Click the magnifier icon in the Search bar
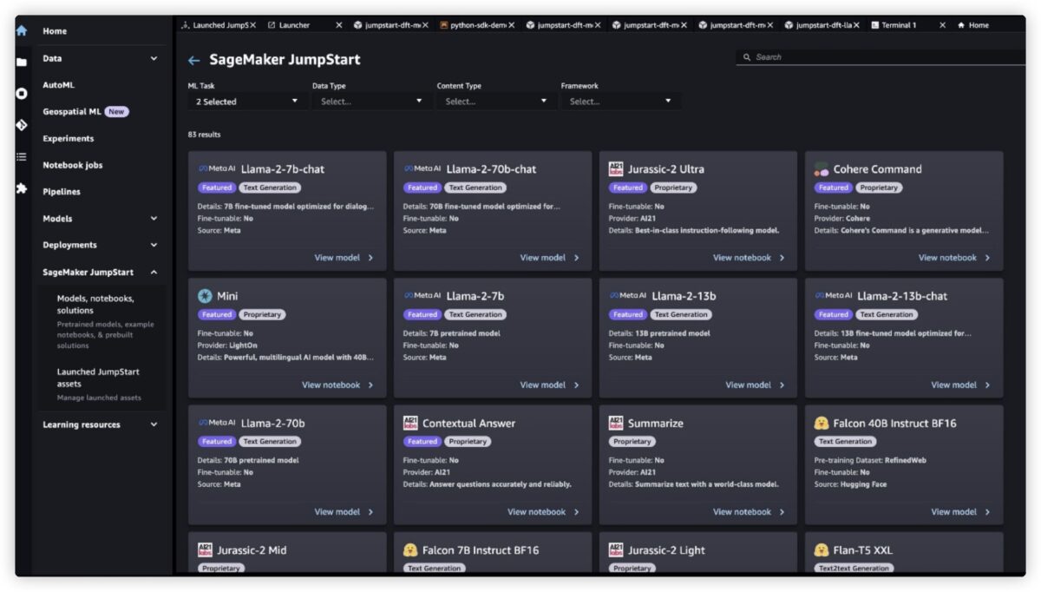The image size is (1041, 592). point(747,57)
